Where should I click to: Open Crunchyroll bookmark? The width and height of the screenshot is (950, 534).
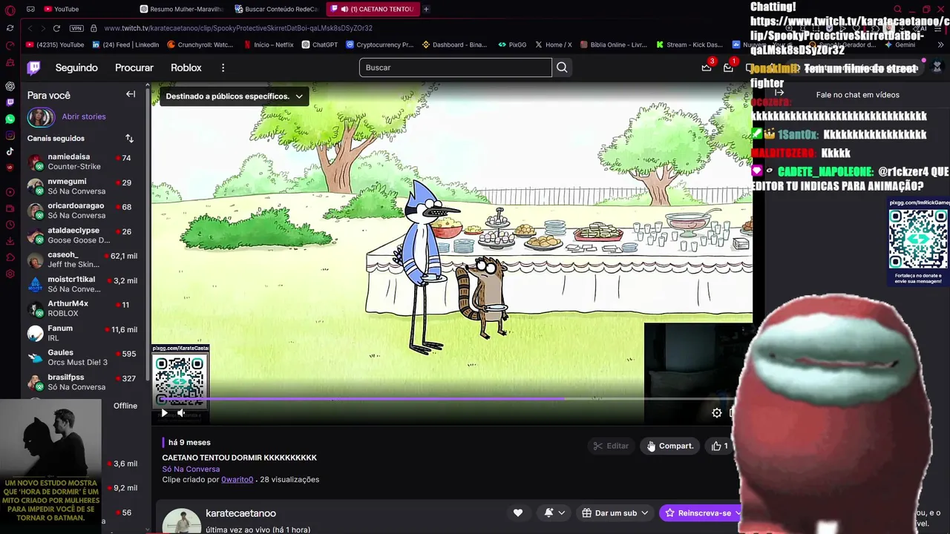pyautogui.click(x=200, y=44)
